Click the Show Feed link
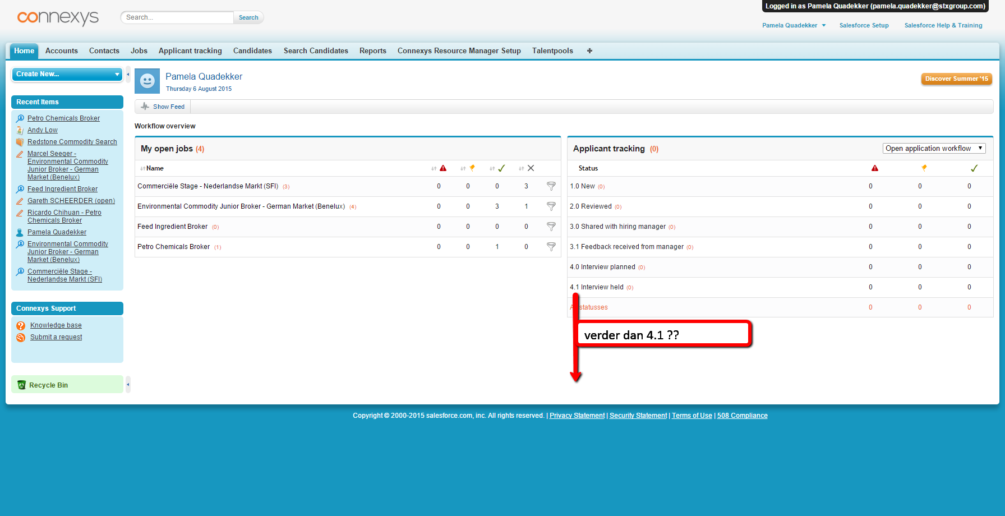 (169, 107)
